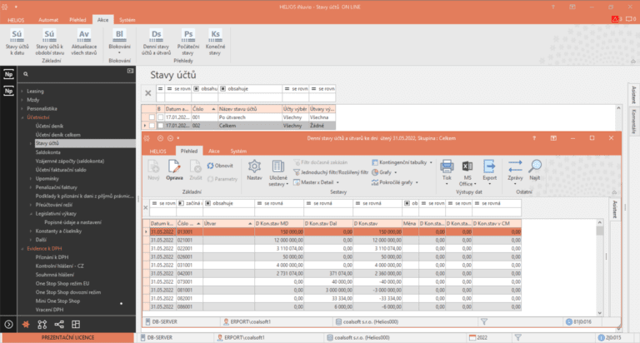Open Blokování ribbon button

click(119, 42)
